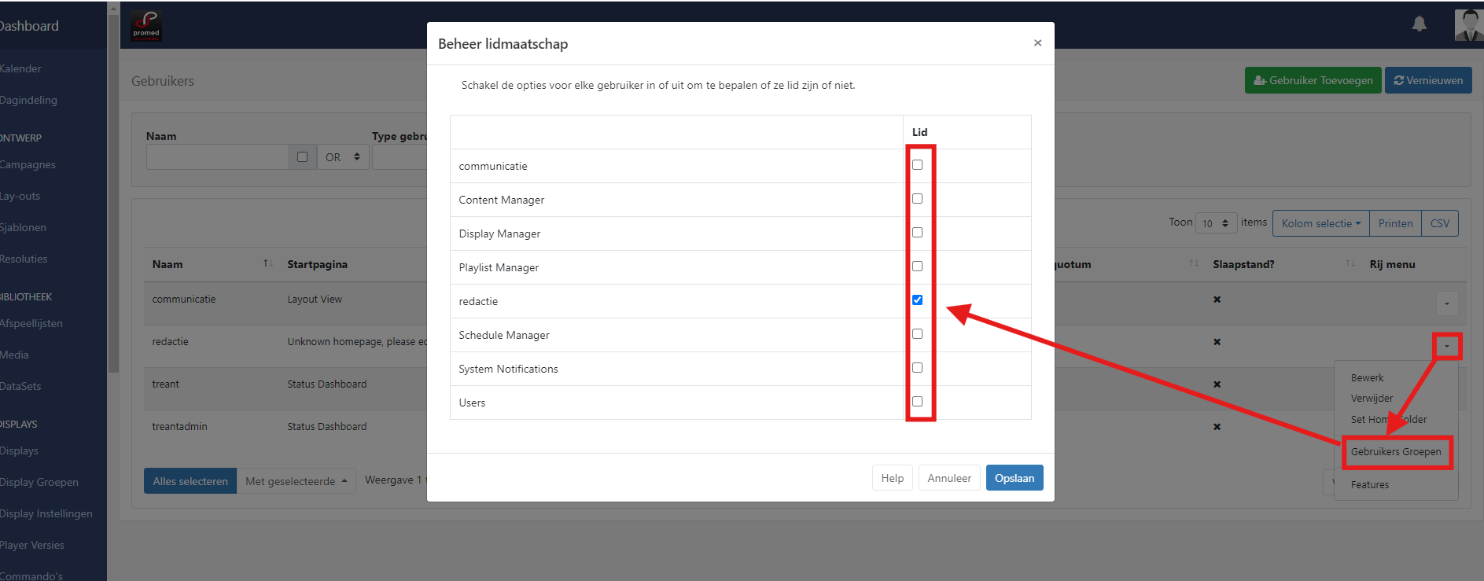Click the Naam filter input field
1484x581 pixels.
(217, 157)
